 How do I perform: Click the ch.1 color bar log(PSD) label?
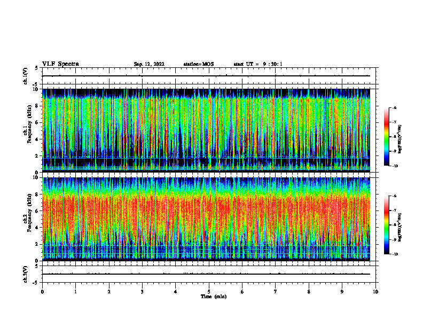click(400, 139)
